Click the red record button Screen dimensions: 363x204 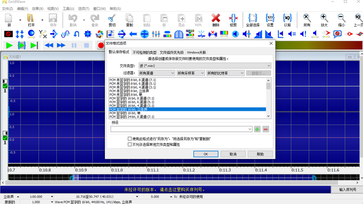click(x=101, y=45)
